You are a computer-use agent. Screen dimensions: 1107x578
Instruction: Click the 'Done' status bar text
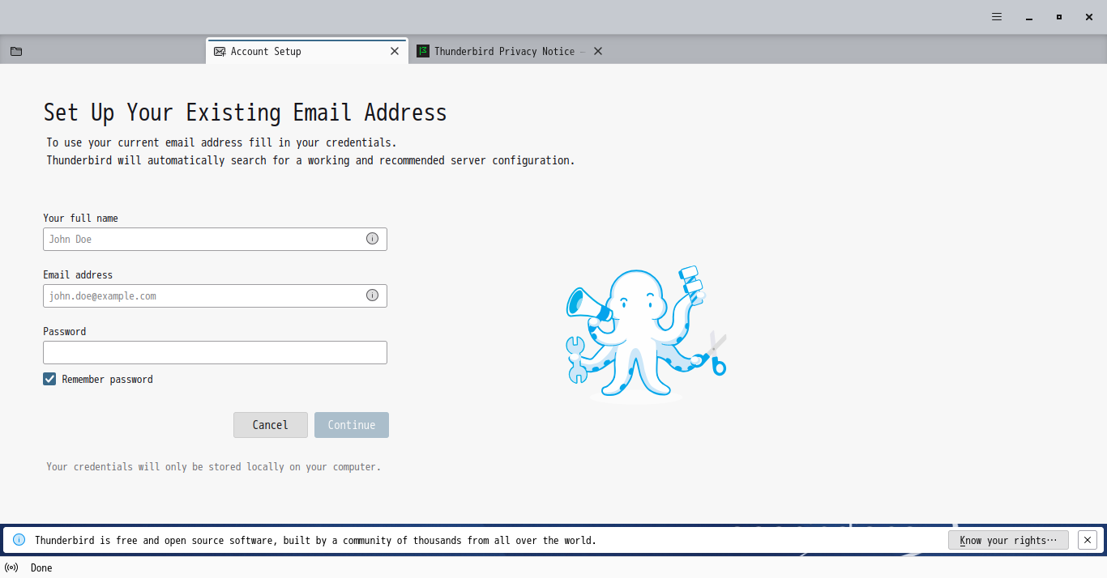pos(41,567)
